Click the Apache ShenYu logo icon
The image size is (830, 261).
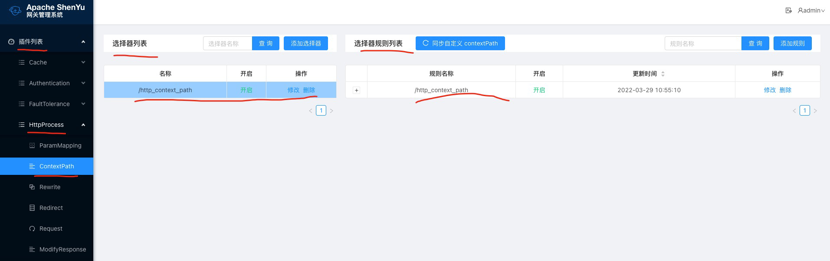click(15, 10)
